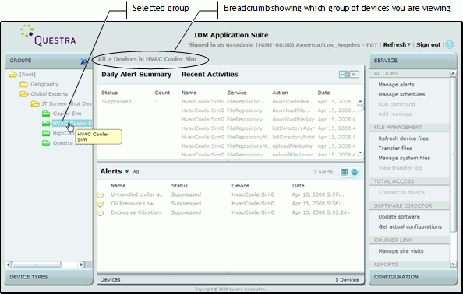Switch alerts to grid table view icon
This screenshot has height=294, width=463.
coord(345,172)
